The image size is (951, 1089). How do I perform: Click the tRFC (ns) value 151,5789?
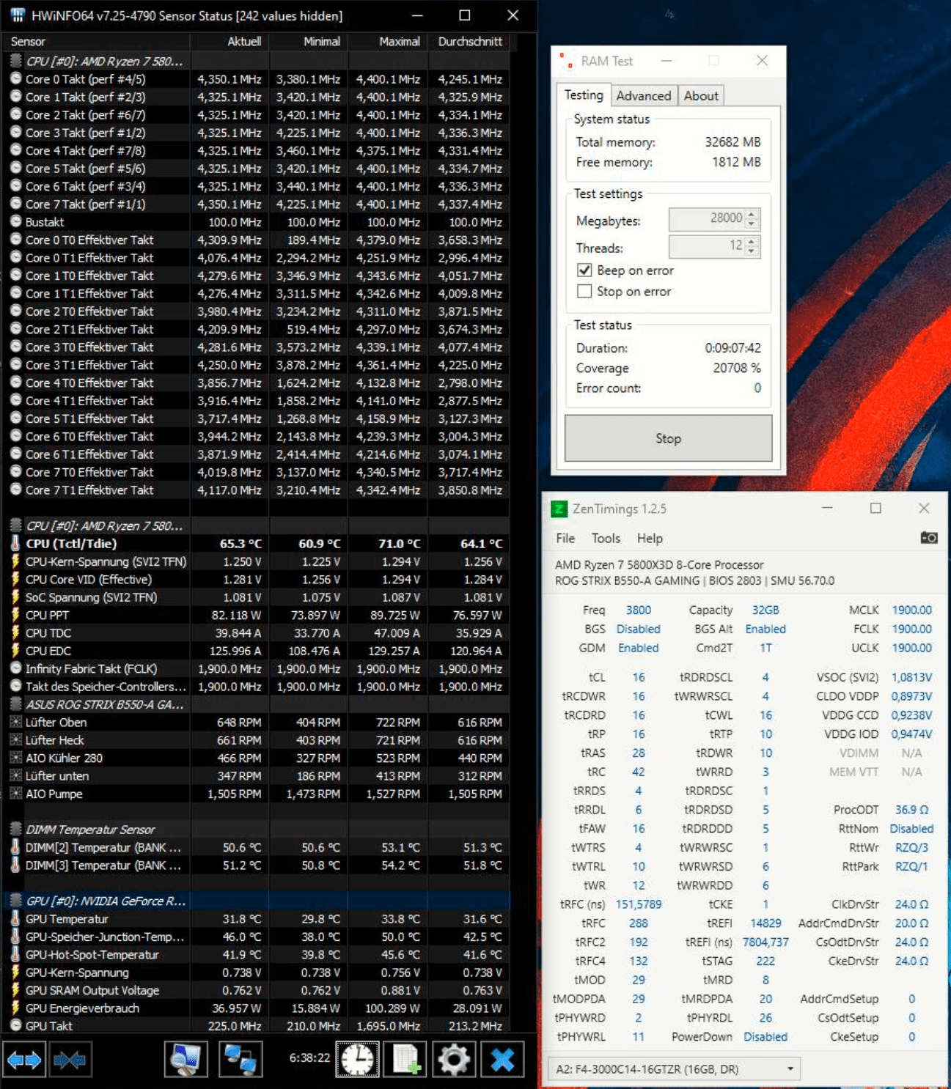[639, 904]
